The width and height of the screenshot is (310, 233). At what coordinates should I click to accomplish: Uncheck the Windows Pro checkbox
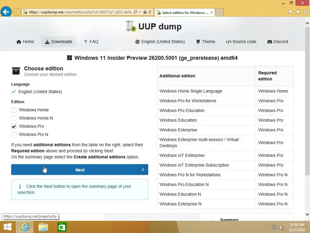point(14,127)
